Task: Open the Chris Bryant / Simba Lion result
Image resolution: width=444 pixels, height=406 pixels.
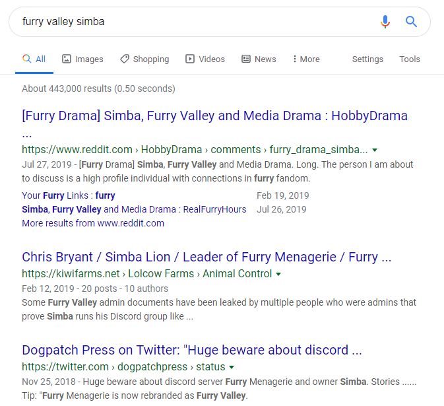Action: coord(206,257)
